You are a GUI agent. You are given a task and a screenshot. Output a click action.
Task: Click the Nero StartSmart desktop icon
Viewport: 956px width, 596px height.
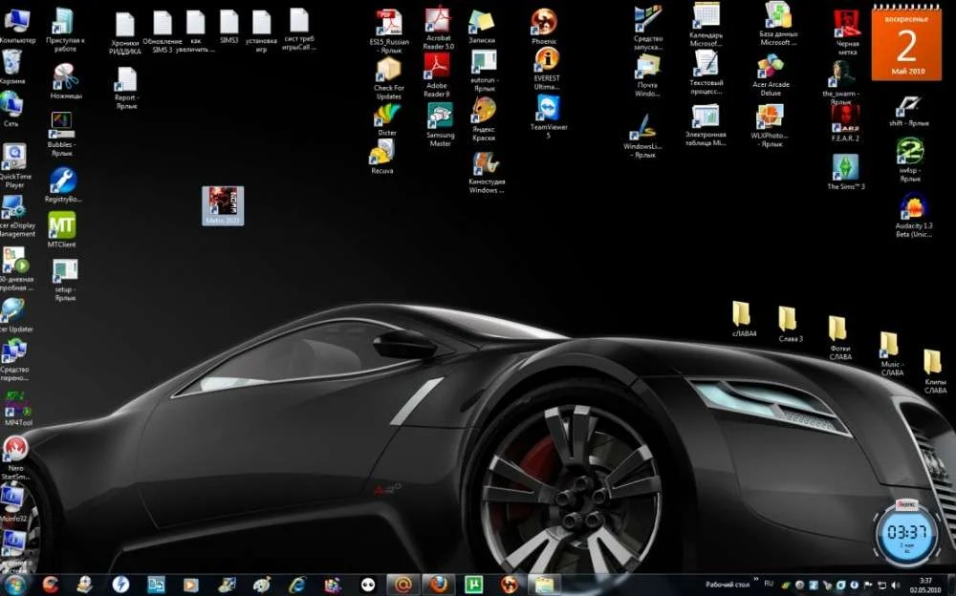click(x=15, y=448)
